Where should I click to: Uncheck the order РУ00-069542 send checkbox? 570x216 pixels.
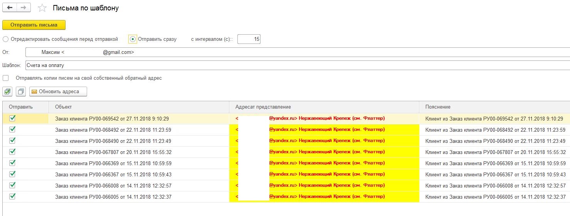[12, 118]
